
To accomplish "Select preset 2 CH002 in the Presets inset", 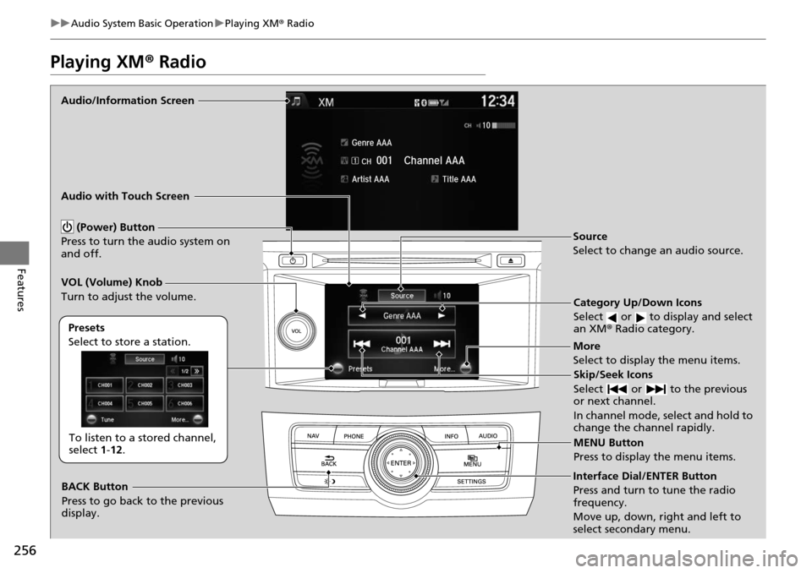I will 145,385.
